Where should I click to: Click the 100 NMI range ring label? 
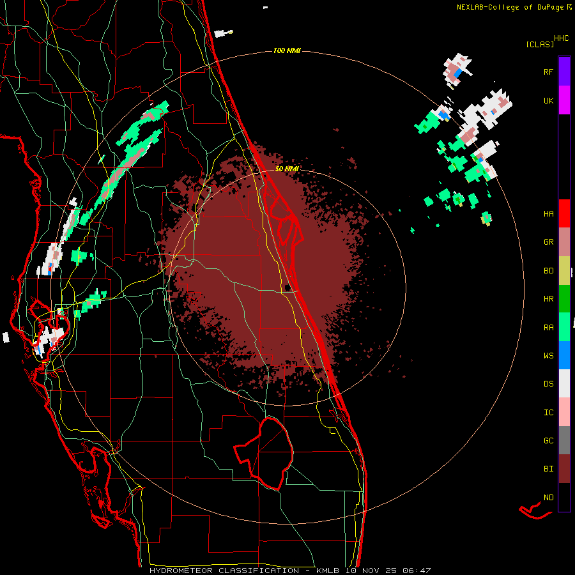tap(287, 50)
